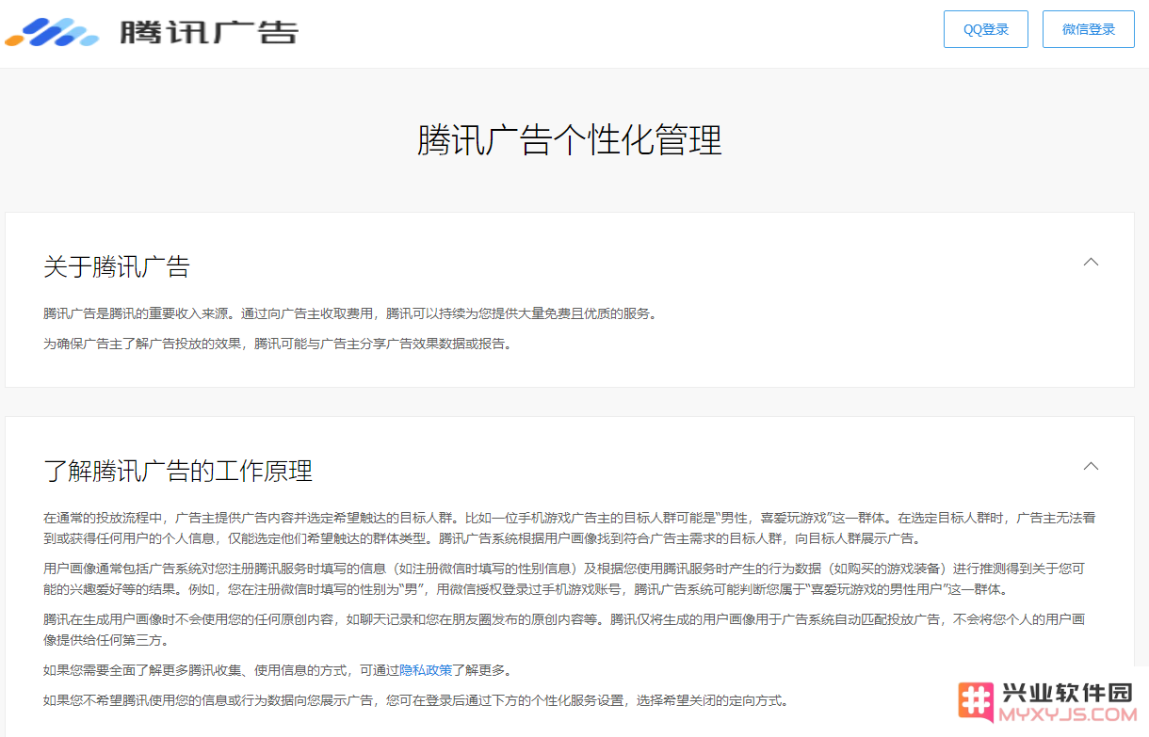Click the paragraph starting 为确保广告主了解广告投放的效果
1149x737 pixels.
pos(278,344)
